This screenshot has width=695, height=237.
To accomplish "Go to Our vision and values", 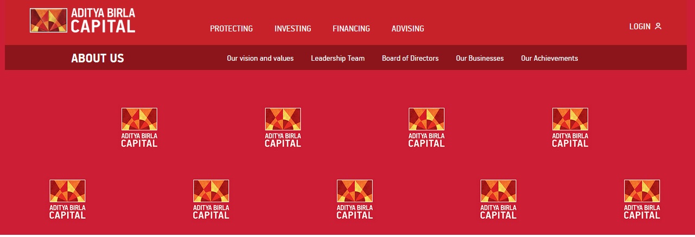I will (260, 58).
